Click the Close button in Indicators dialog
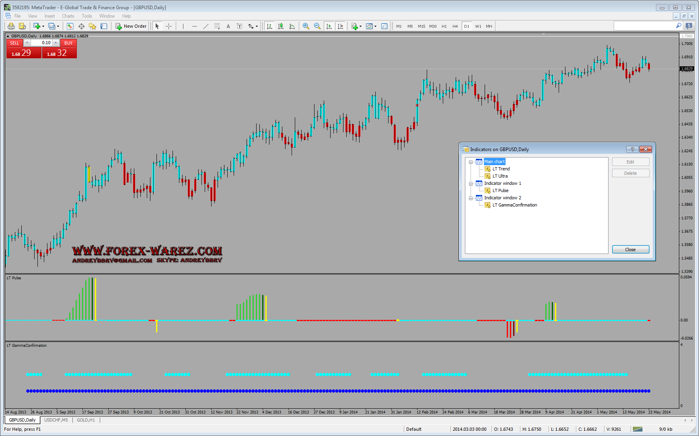This screenshot has width=699, height=436. (630, 250)
